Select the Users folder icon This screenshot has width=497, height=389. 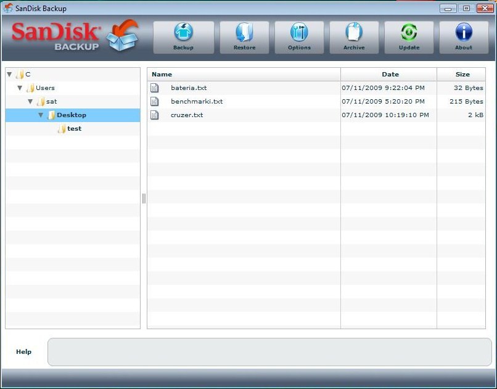pos(30,88)
